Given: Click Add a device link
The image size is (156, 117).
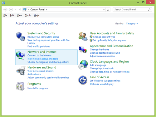Looking at the screenshot, I should [34, 74].
